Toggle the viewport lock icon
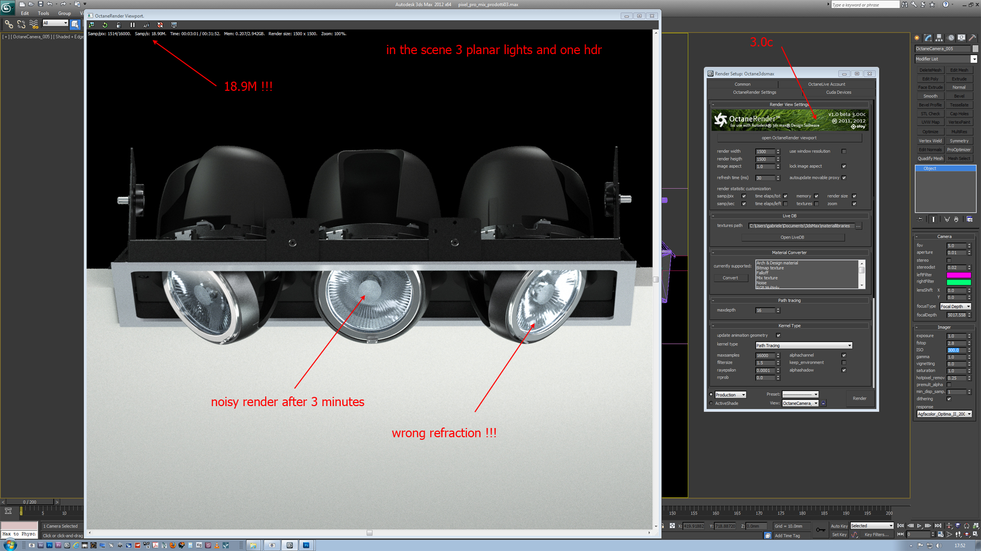 119,25
